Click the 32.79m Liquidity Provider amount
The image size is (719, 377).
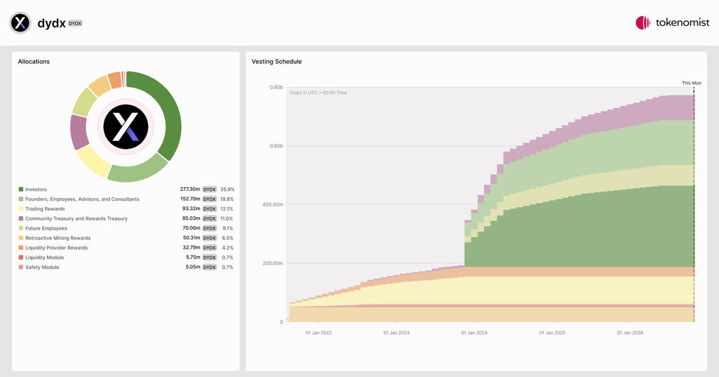[x=191, y=248]
